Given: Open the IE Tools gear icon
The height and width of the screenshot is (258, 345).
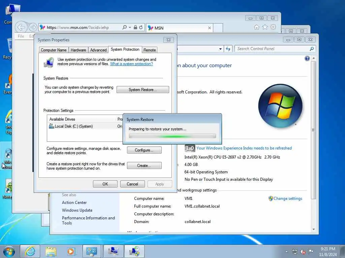Looking at the screenshot, I should (273, 27).
